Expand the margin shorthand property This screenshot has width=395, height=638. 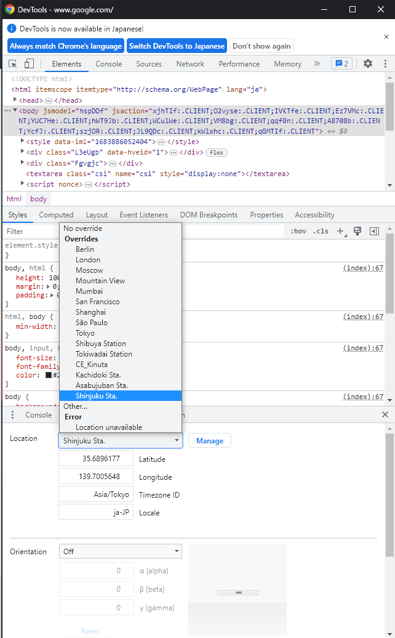tap(49, 286)
